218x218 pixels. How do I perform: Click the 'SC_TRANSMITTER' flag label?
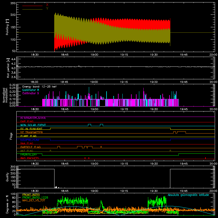pos(32,132)
